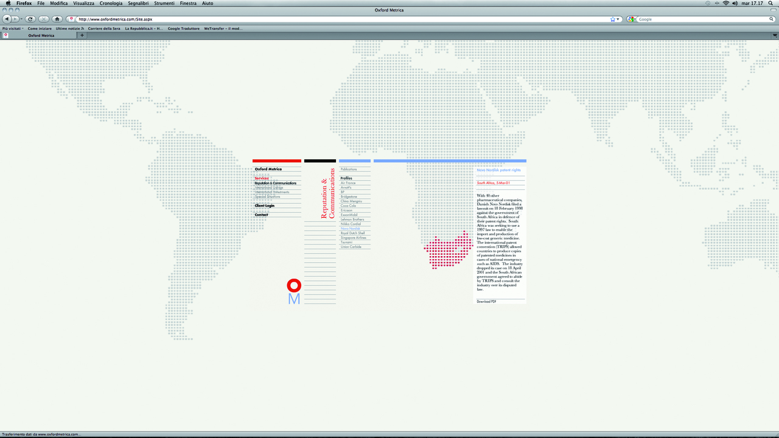Open the Publications link
The image size is (779, 438).
tap(349, 169)
